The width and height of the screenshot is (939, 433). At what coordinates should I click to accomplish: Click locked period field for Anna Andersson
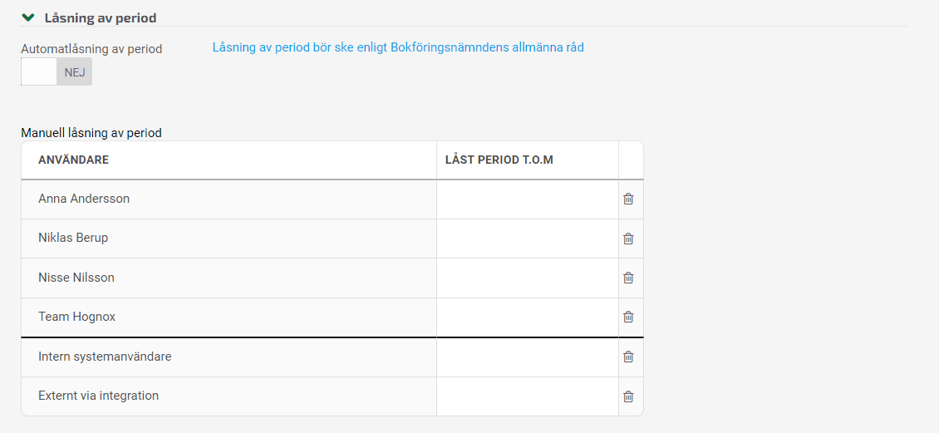pos(528,199)
